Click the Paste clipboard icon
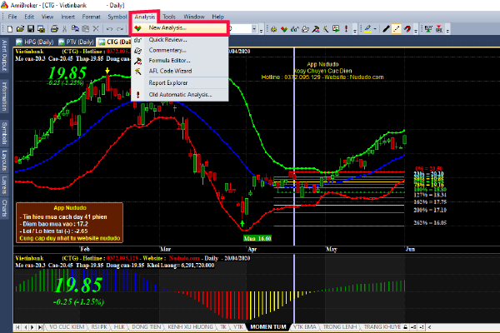The height and width of the screenshot is (333, 500). pos(86,29)
